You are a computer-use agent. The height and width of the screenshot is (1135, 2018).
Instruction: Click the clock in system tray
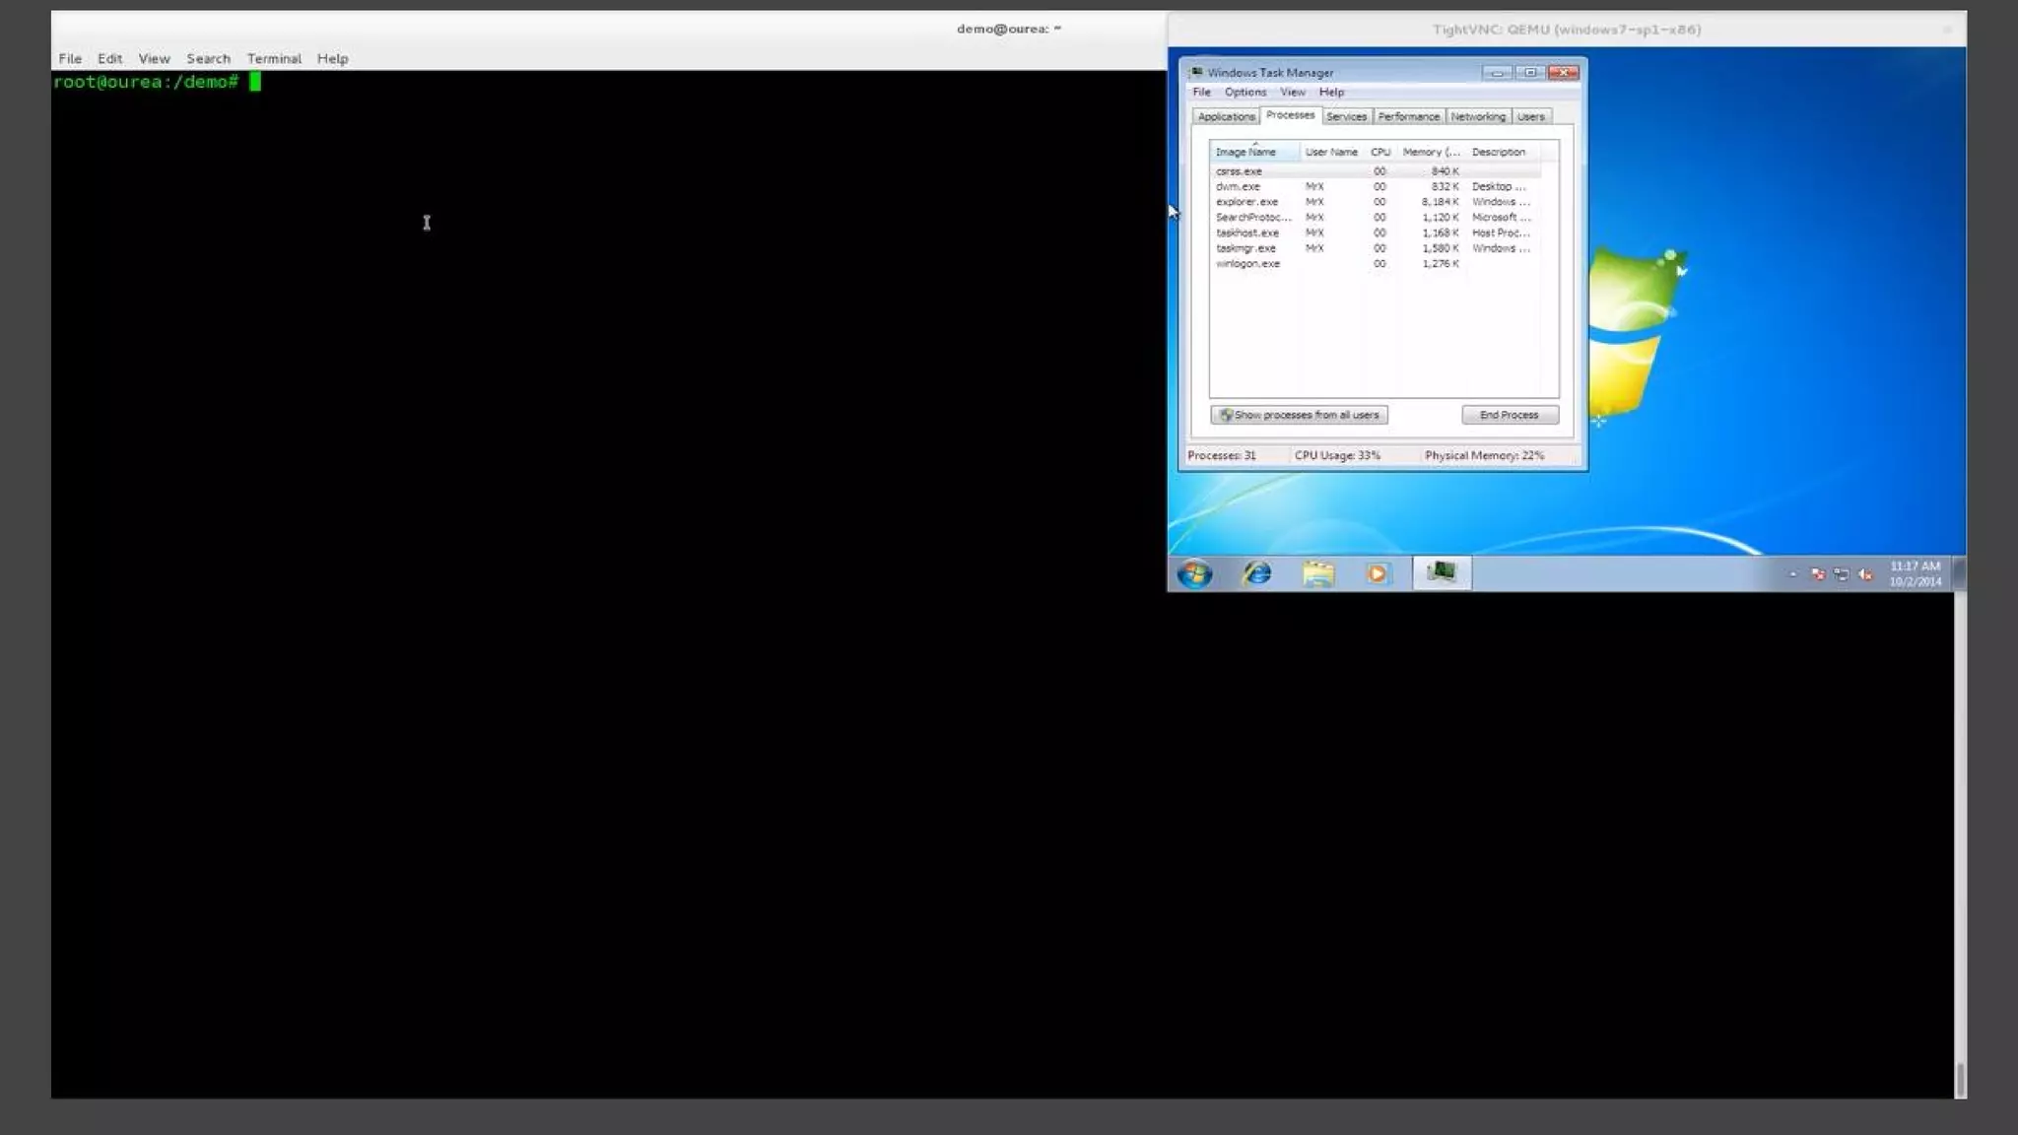click(1915, 573)
